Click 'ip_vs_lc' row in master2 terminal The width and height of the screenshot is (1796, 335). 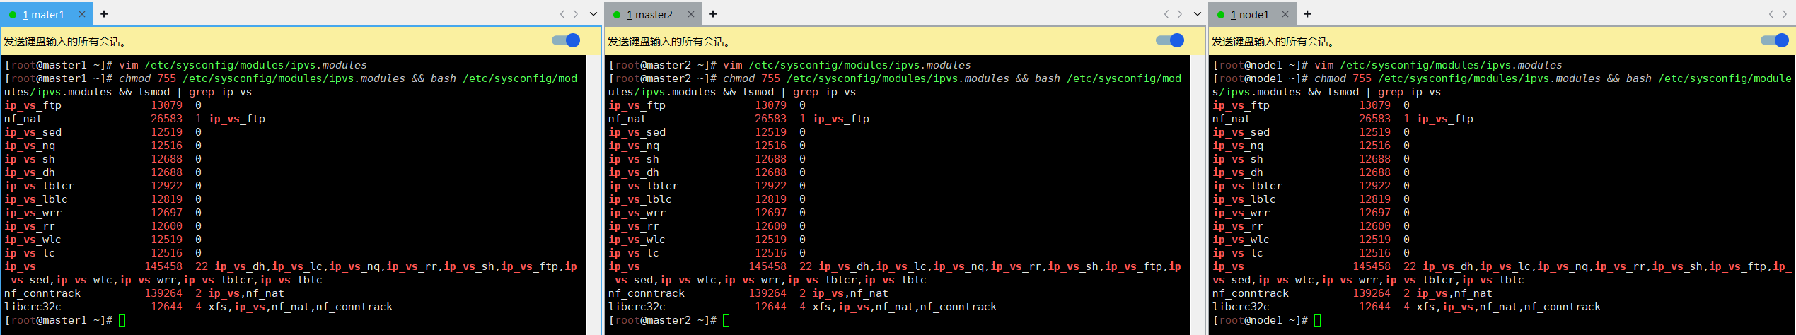707,253
